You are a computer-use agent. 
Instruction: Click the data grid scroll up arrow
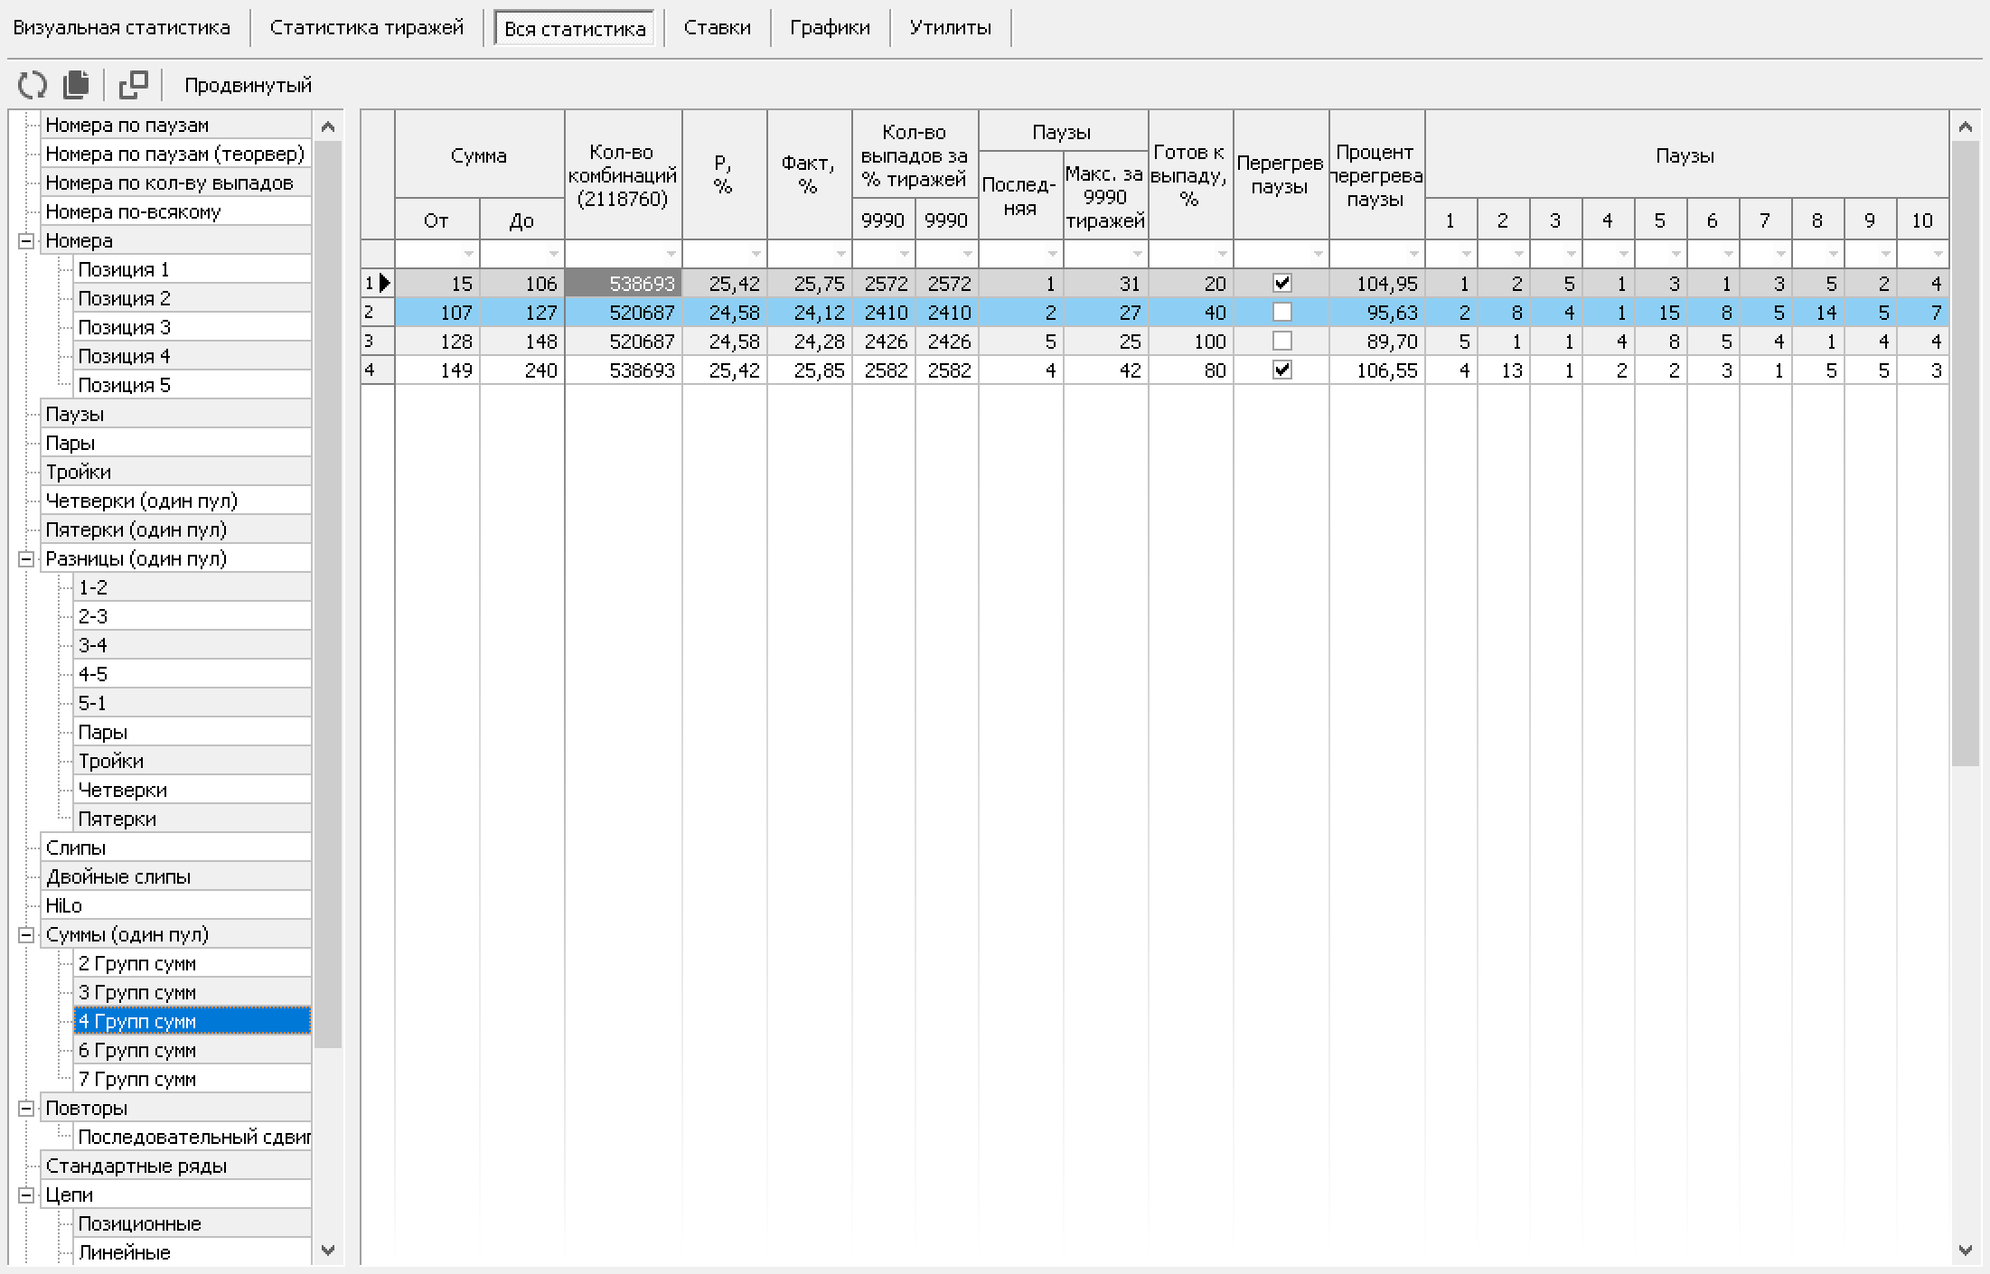tap(1965, 127)
